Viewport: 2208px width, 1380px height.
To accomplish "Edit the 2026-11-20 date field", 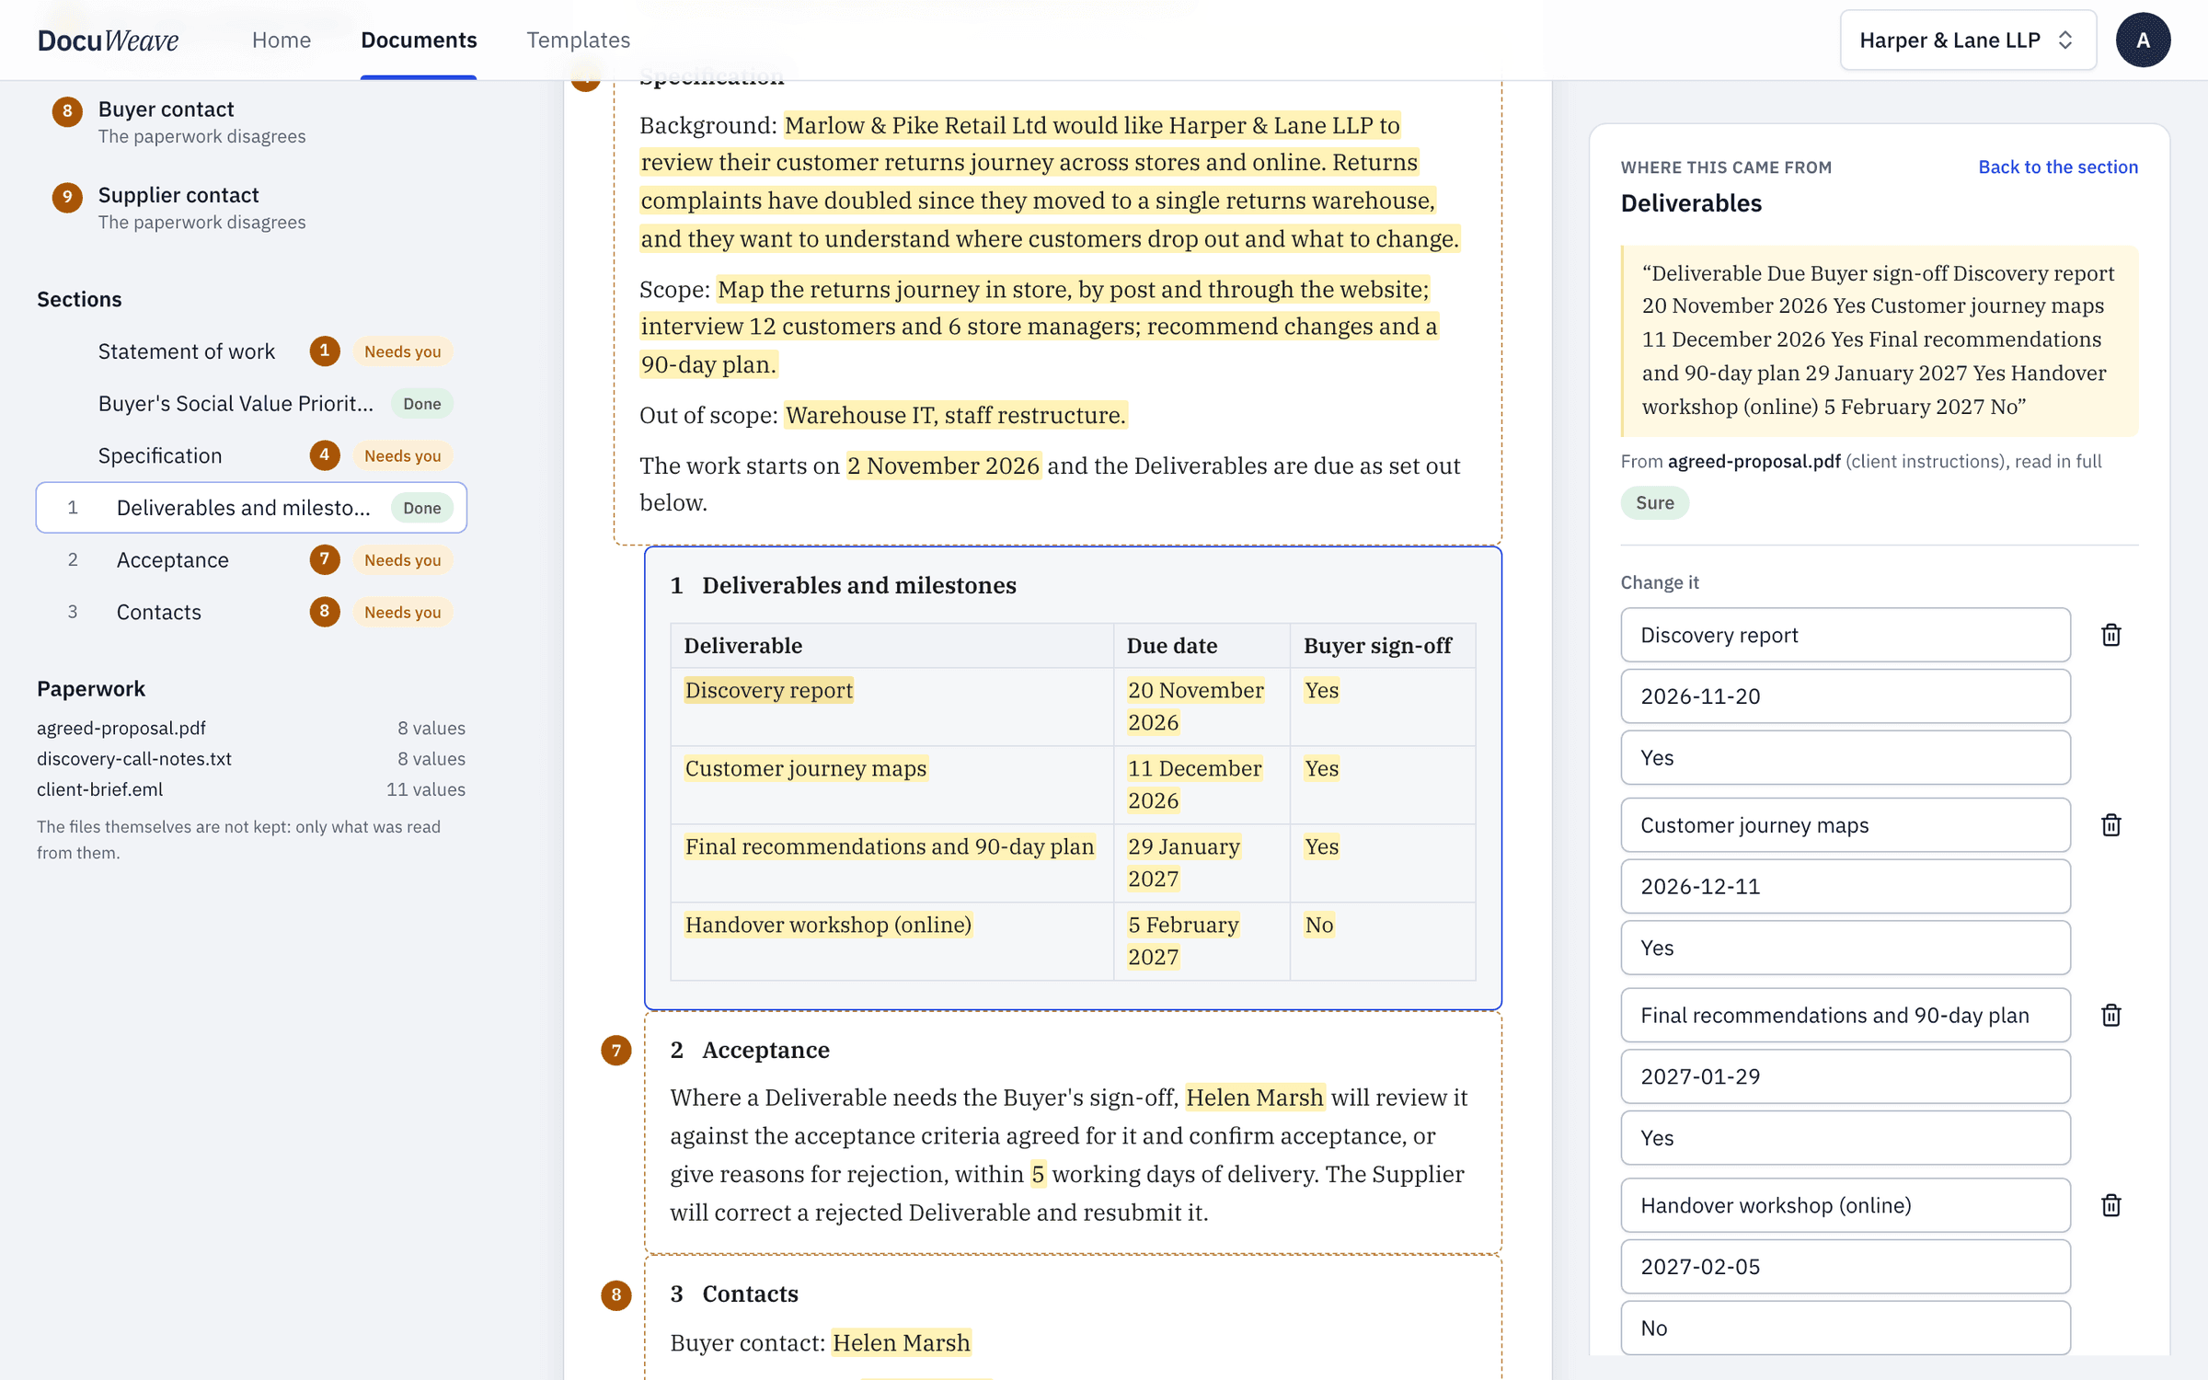I will point(1845,696).
